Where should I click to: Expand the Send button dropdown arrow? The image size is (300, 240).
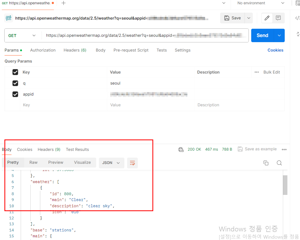279,35
